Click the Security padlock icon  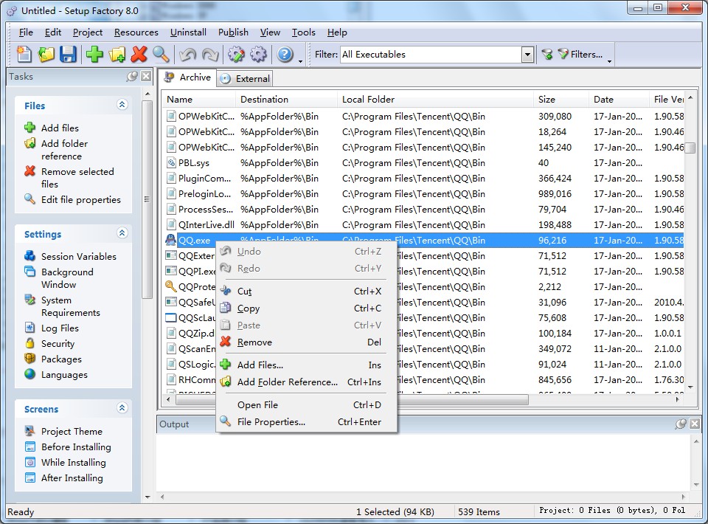click(29, 343)
